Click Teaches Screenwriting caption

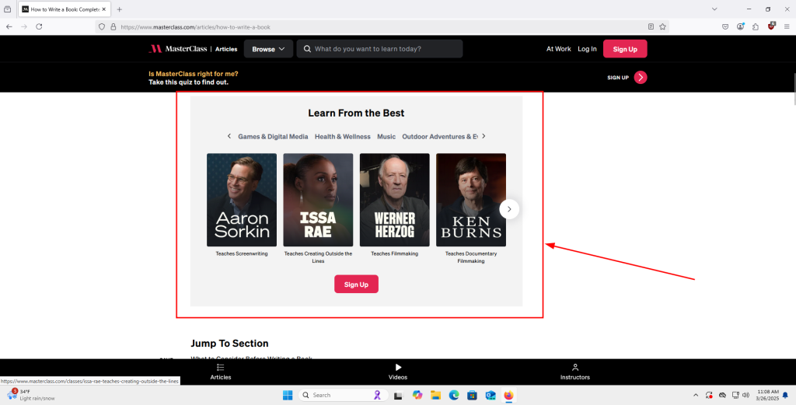pyautogui.click(x=242, y=253)
